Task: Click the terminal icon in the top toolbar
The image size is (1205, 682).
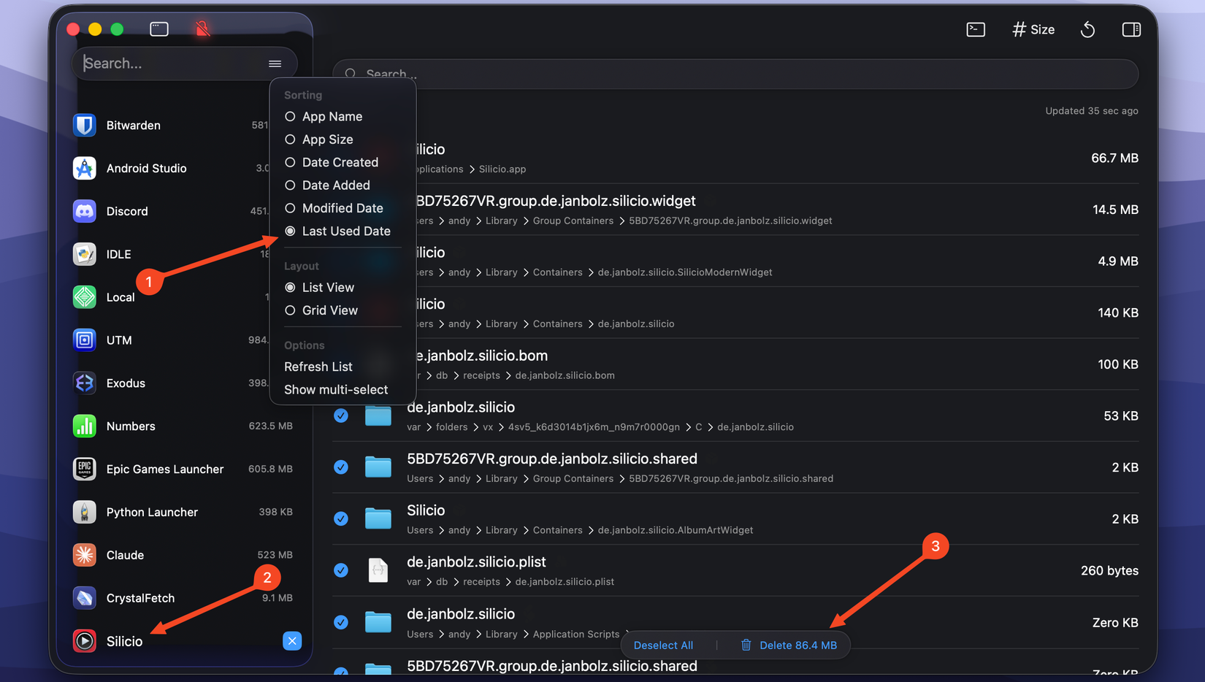Action: (975, 29)
